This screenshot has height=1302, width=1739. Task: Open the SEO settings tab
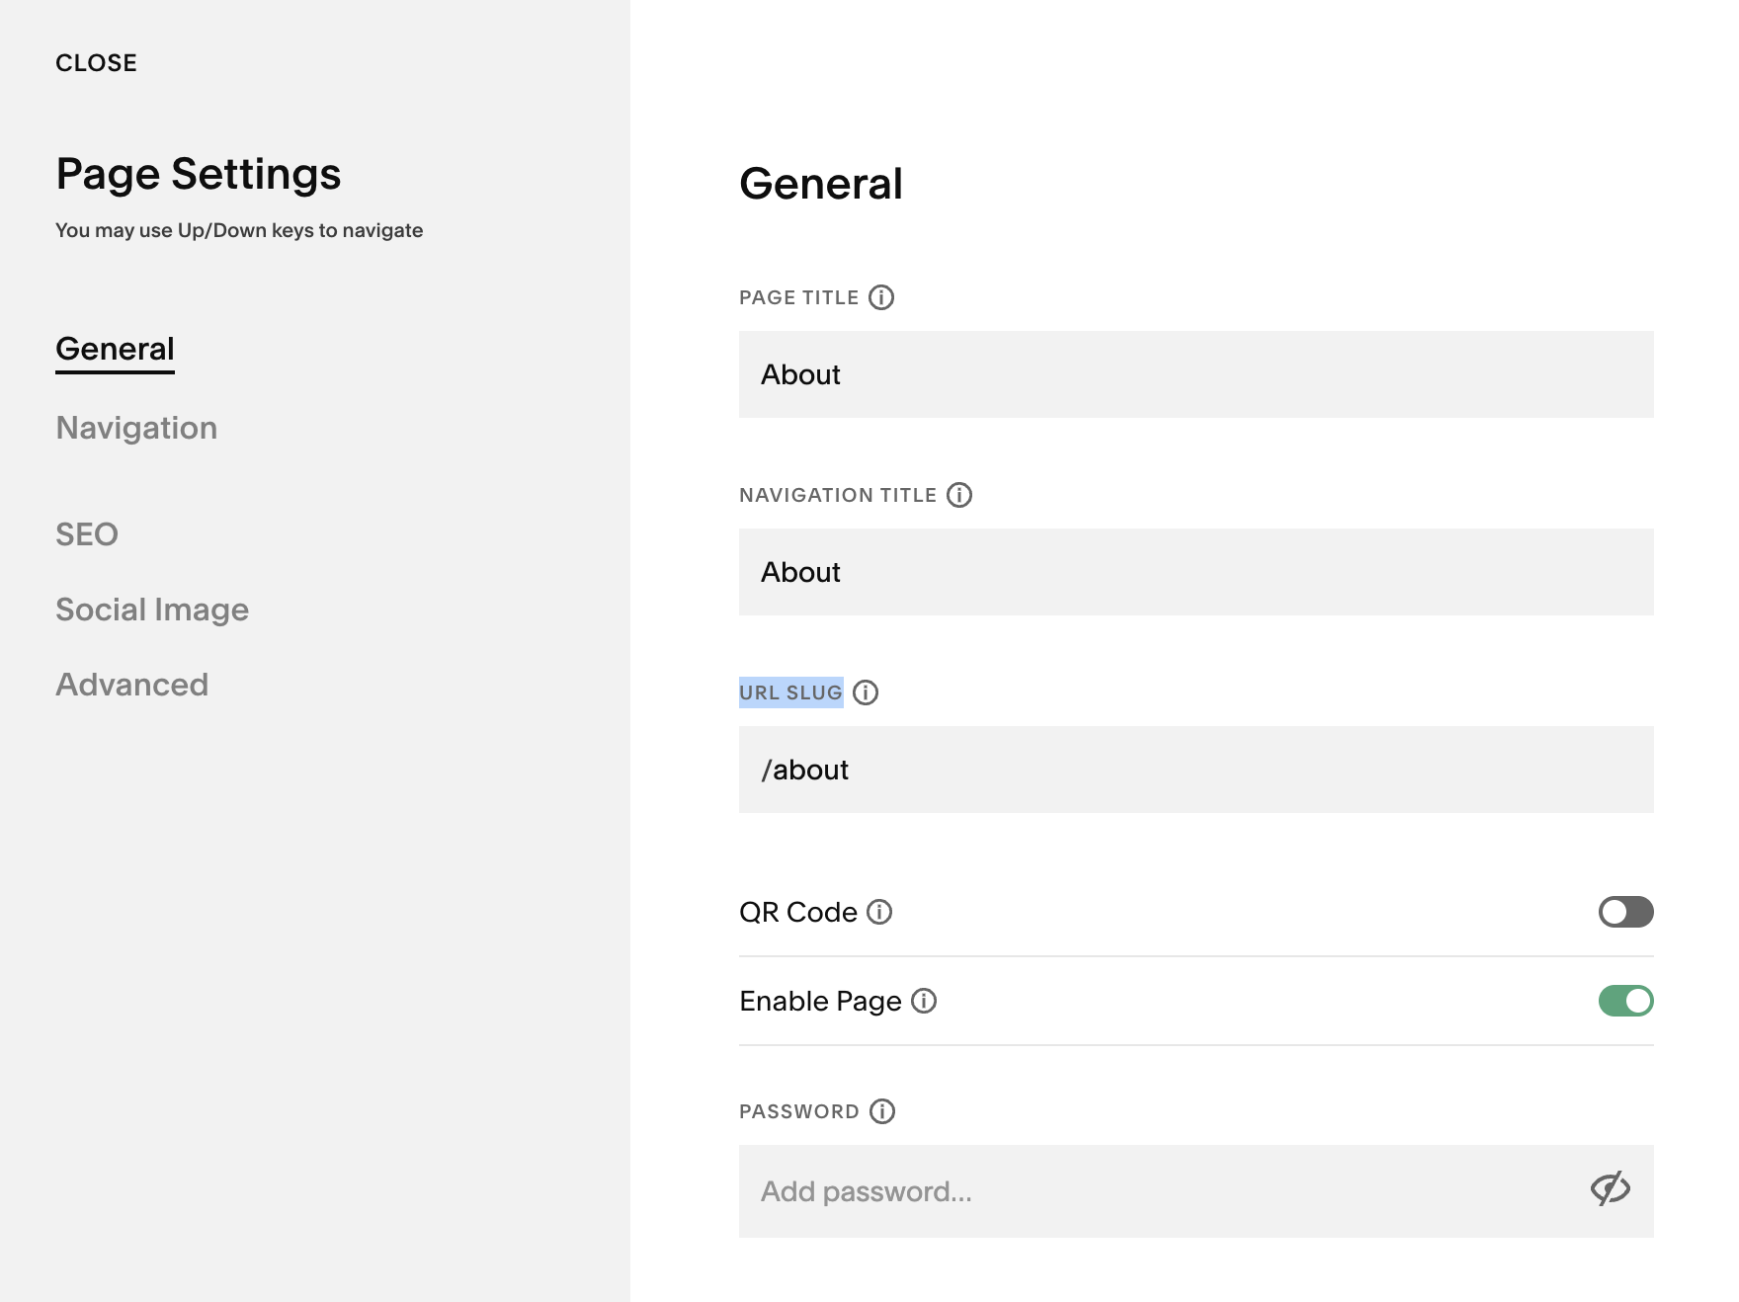point(87,534)
